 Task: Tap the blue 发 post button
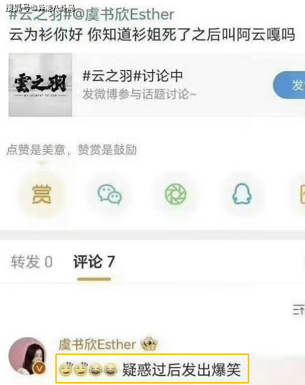[289, 85]
